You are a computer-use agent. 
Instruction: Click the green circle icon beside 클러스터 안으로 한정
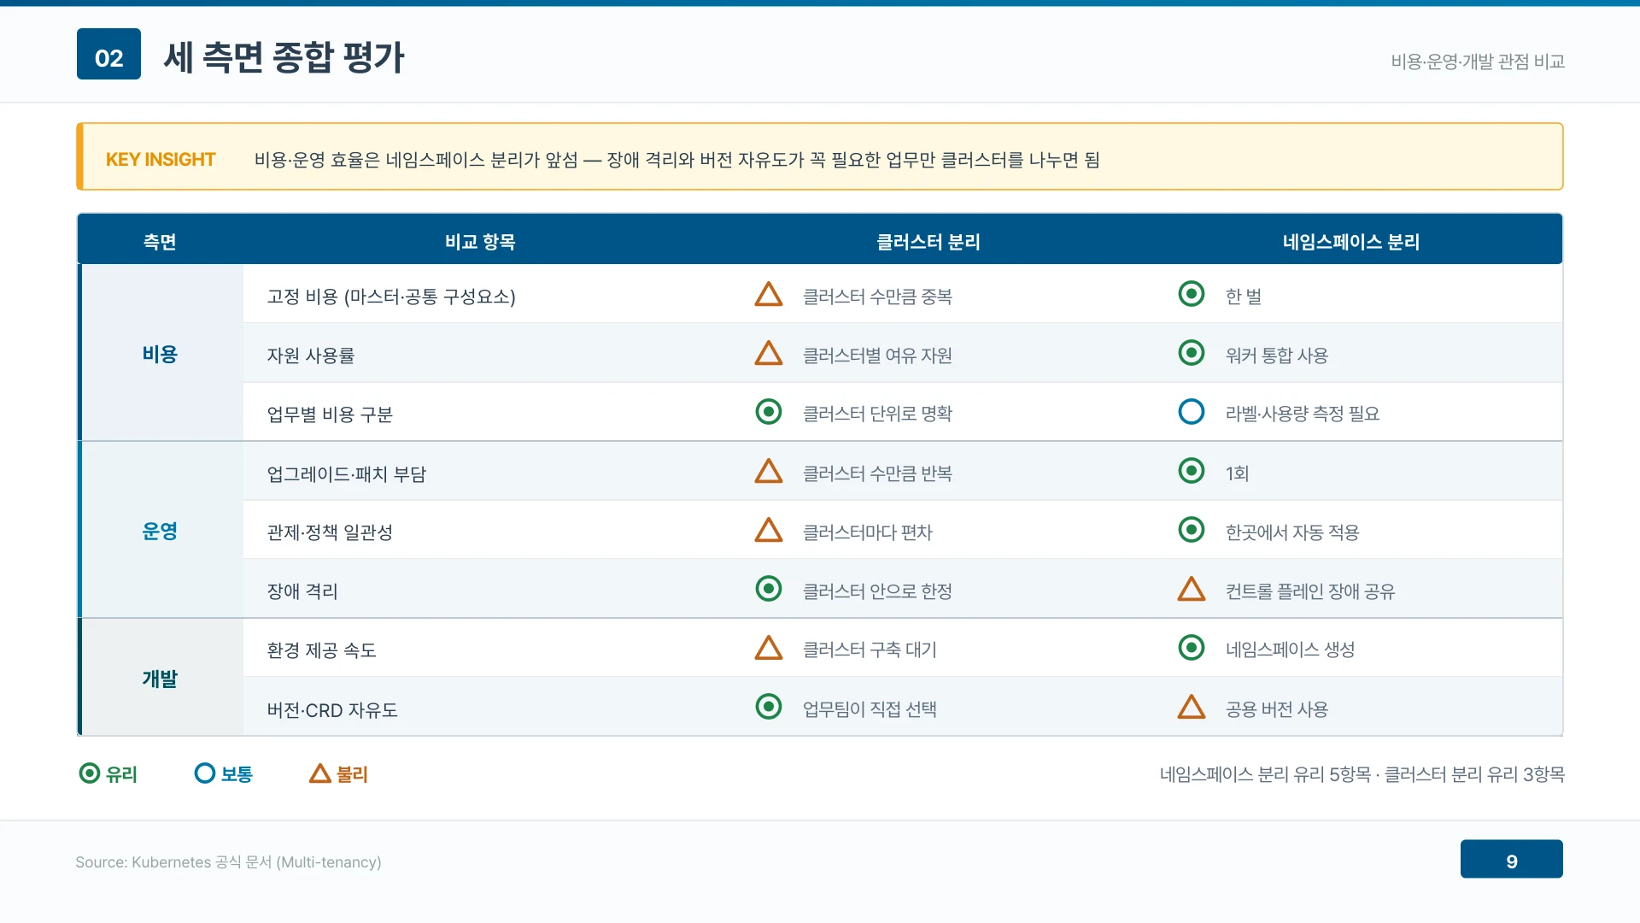click(x=769, y=589)
